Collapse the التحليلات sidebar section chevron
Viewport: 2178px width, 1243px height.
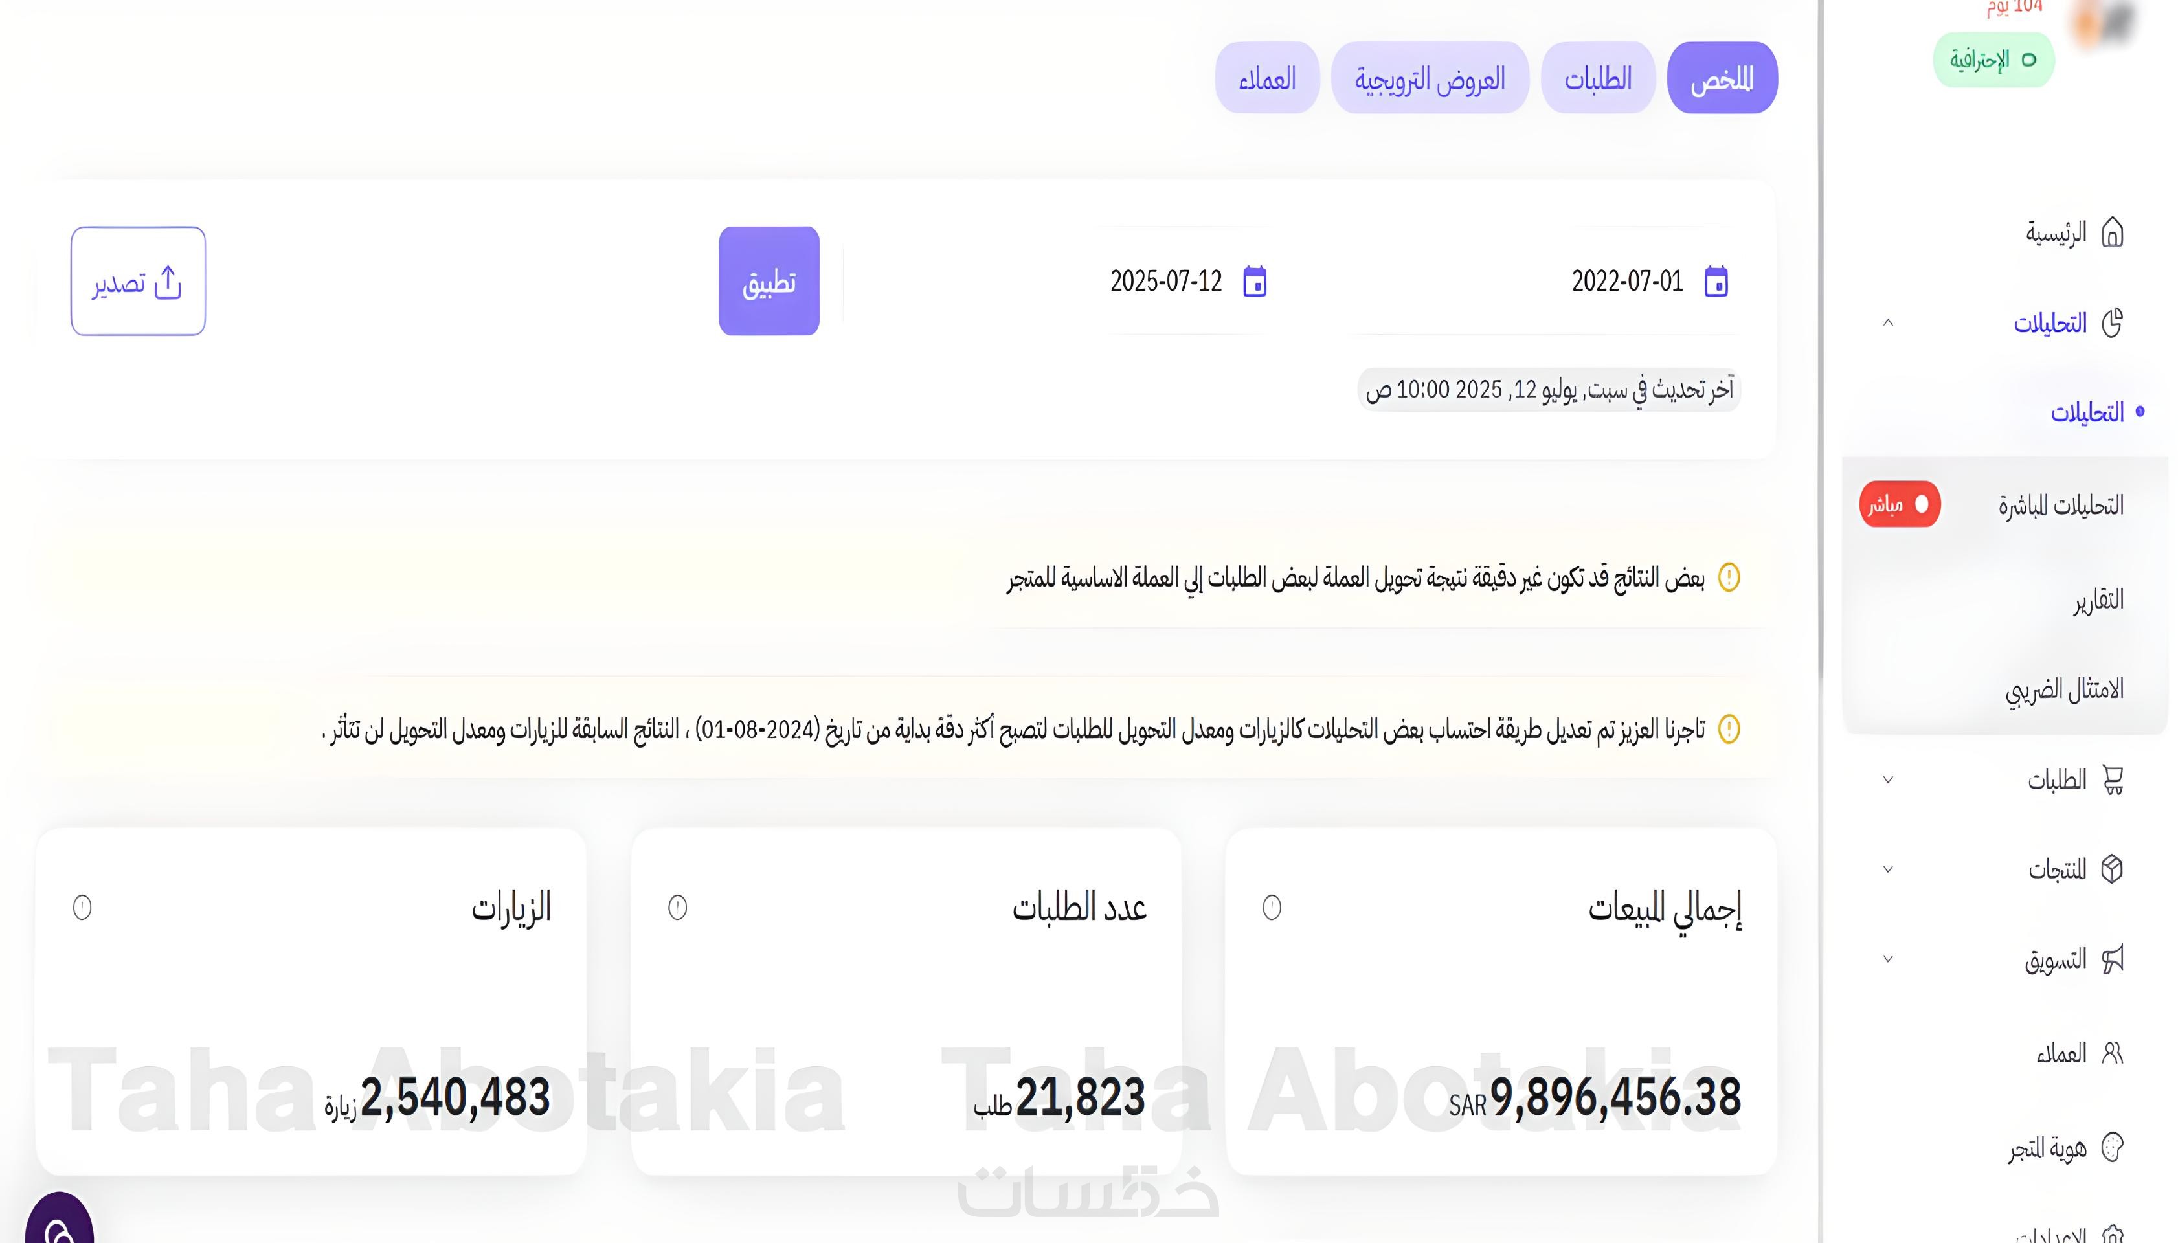[x=1888, y=322]
